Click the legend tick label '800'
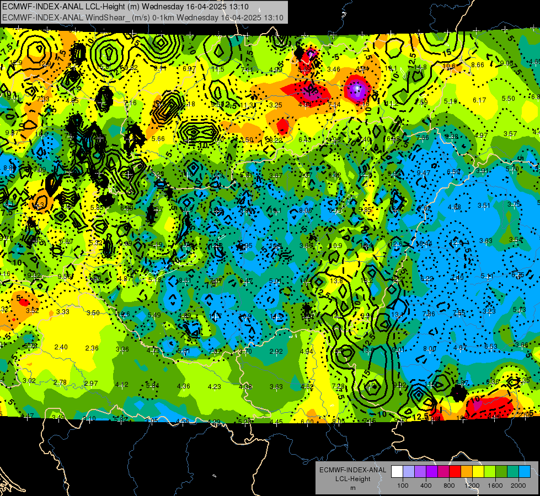The height and width of the screenshot is (496, 540). (x=449, y=486)
